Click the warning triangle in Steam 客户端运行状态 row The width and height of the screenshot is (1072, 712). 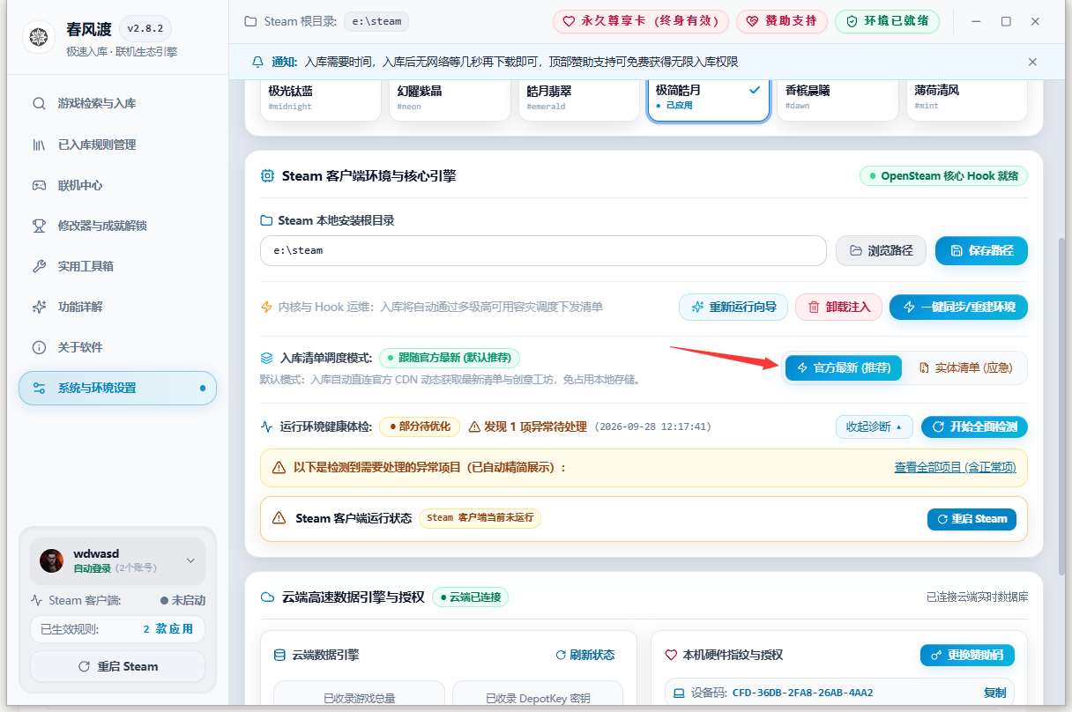tap(279, 518)
